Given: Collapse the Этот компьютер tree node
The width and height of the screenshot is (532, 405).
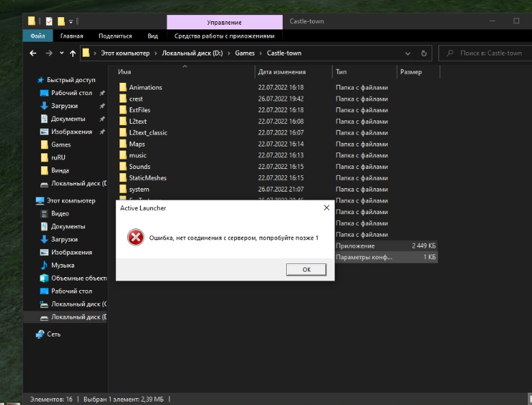Looking at the screenshot, I should (30, 200).
